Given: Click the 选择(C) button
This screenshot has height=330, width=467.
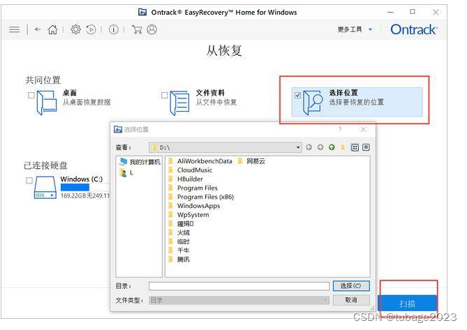Looking at the screenshot, I should tap(351, 285).
